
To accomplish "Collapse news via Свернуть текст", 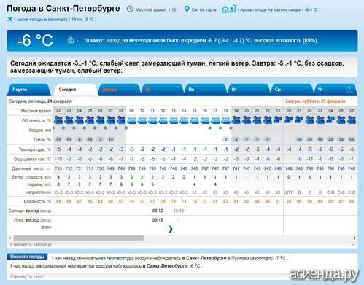I will point(28,276).
